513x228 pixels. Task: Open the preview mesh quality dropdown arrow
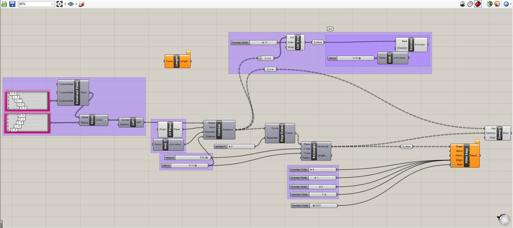click(x=510, y=4)
